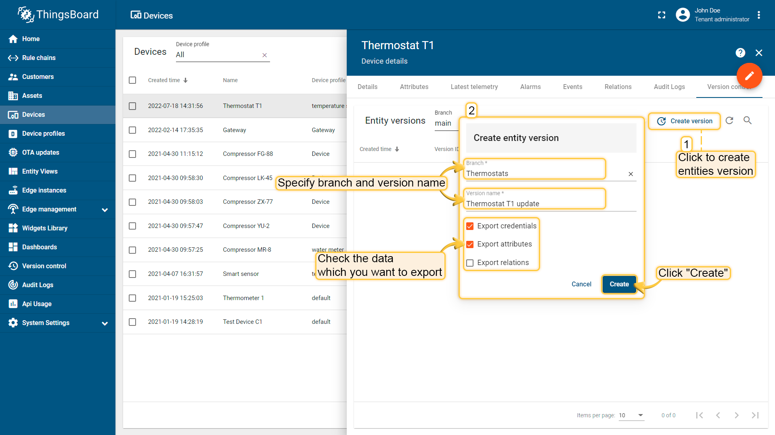This screenshot has height=435, width=775.
Task: Go to last page of versions
Action: 755,415
